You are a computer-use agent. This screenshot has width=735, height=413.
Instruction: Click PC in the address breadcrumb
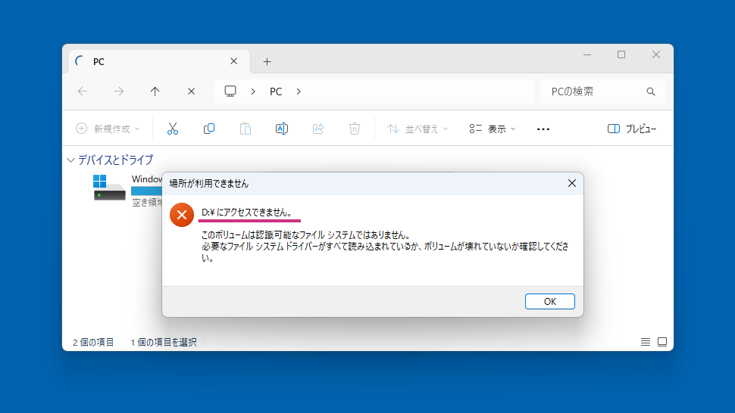[276, 92]
